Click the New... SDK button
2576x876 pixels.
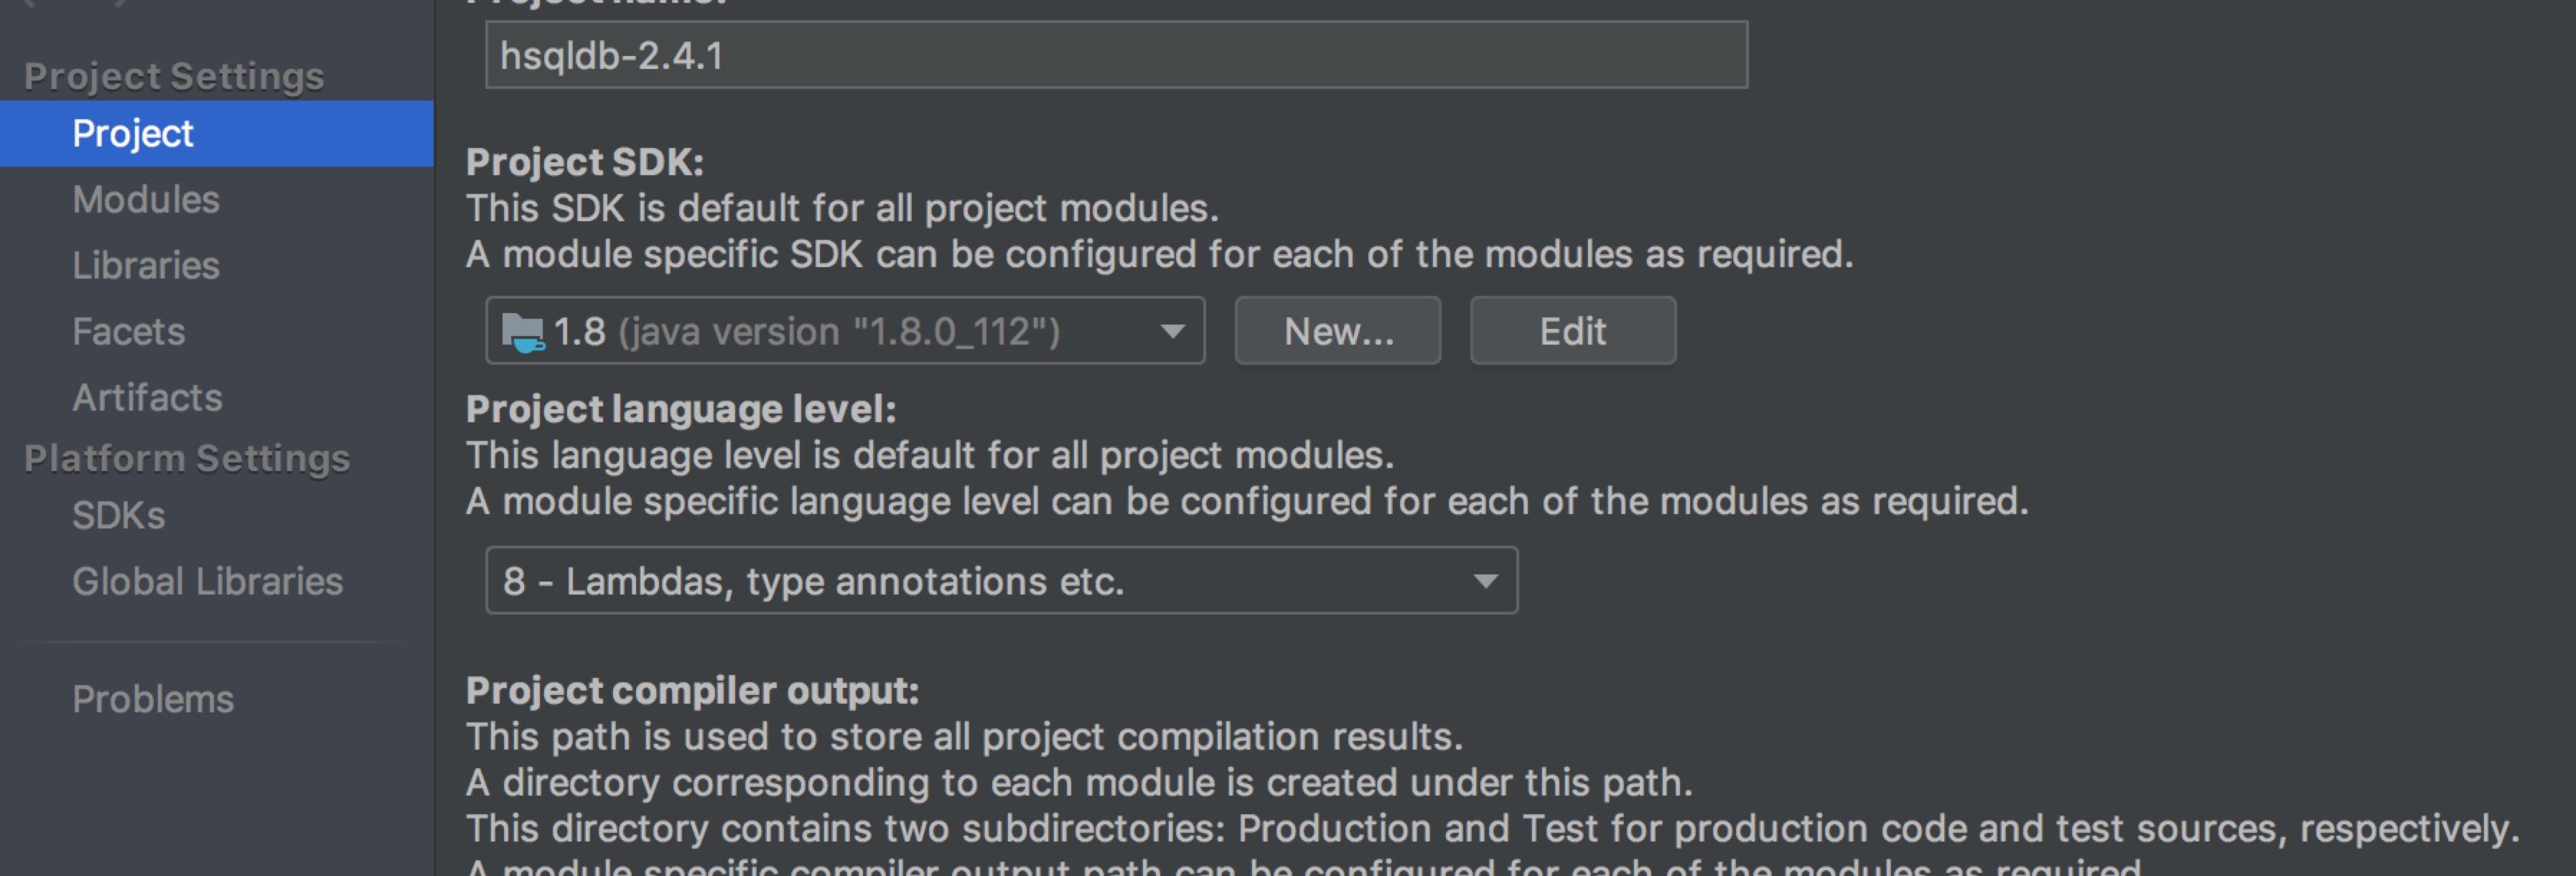click(1338, 331)
